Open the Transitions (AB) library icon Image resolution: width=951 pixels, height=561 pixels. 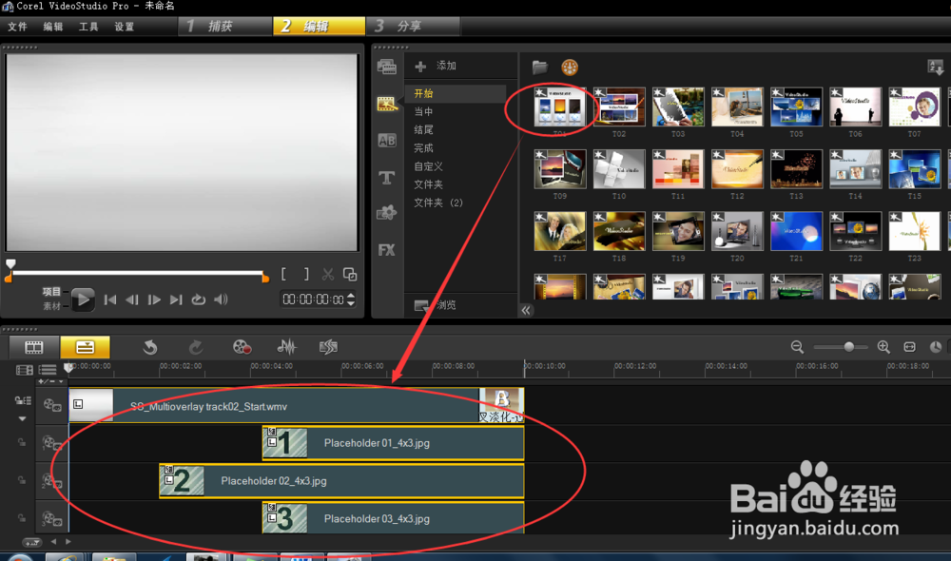tap(386, 141)
